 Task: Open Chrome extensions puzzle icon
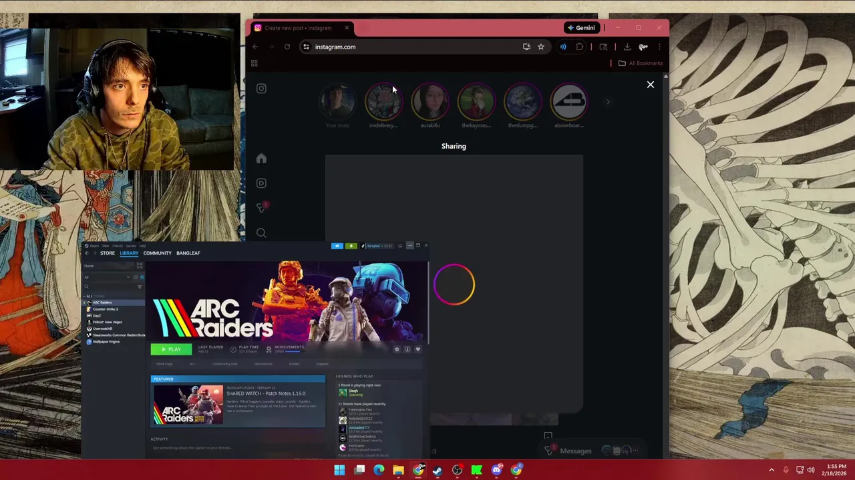point(579,47)
